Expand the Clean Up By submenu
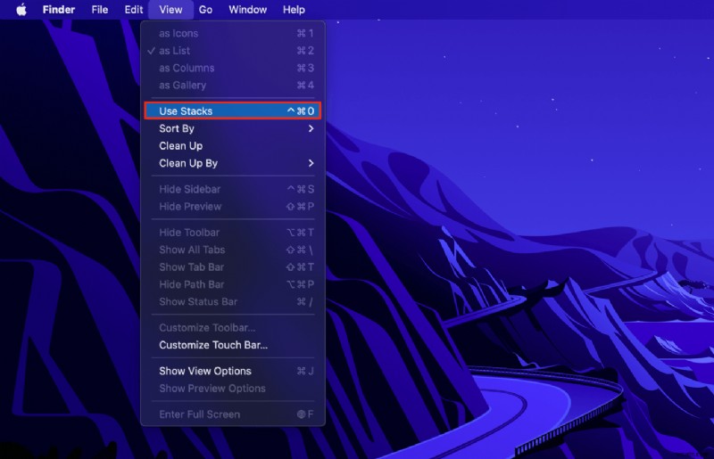 coord(233,163)
